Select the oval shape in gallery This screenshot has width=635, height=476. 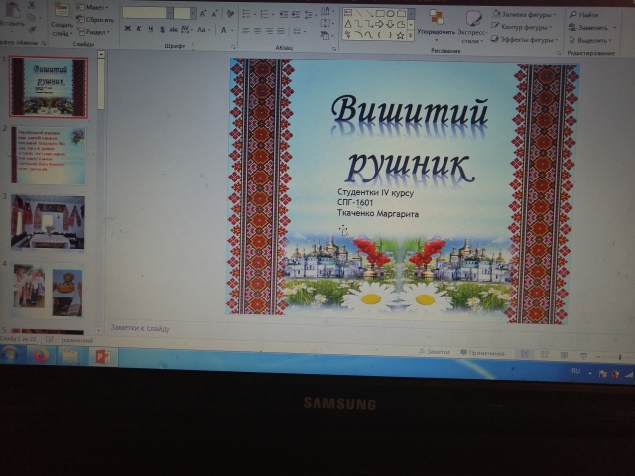pos(390,13)
